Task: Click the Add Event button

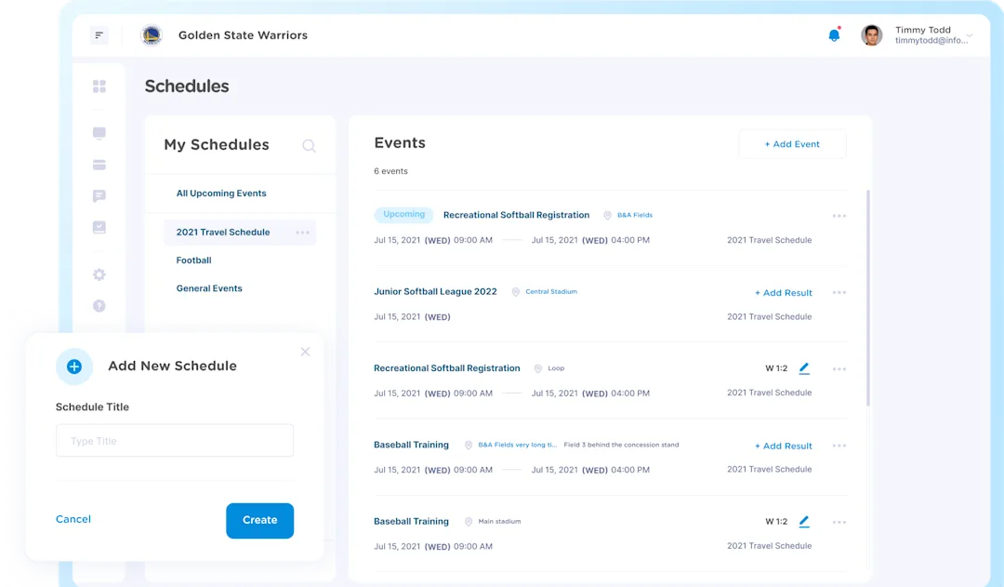Action: coord(792,144)
